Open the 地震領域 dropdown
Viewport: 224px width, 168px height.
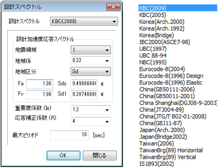(91, 50)
